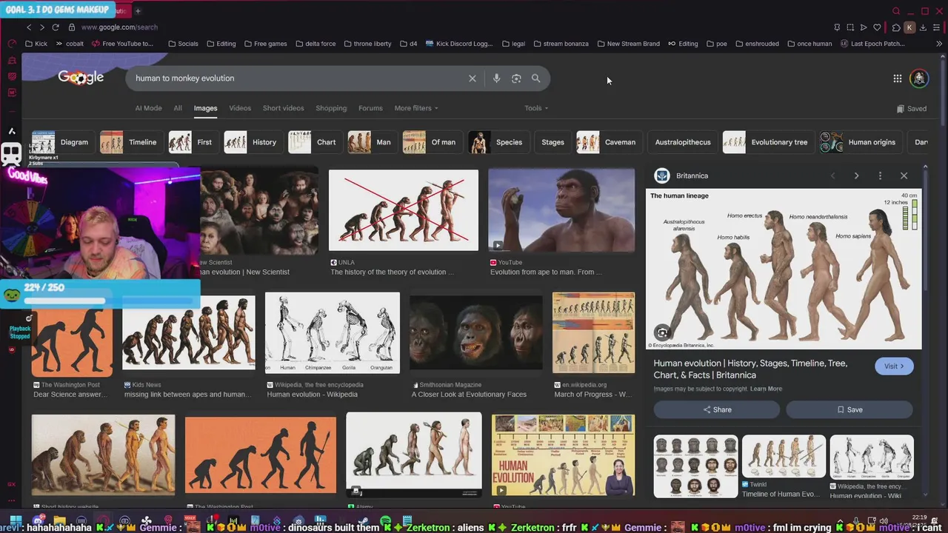The height and width of the screenshot is (533, 948).
Task: Switch to the Videos tab
Action: [240, 108]
